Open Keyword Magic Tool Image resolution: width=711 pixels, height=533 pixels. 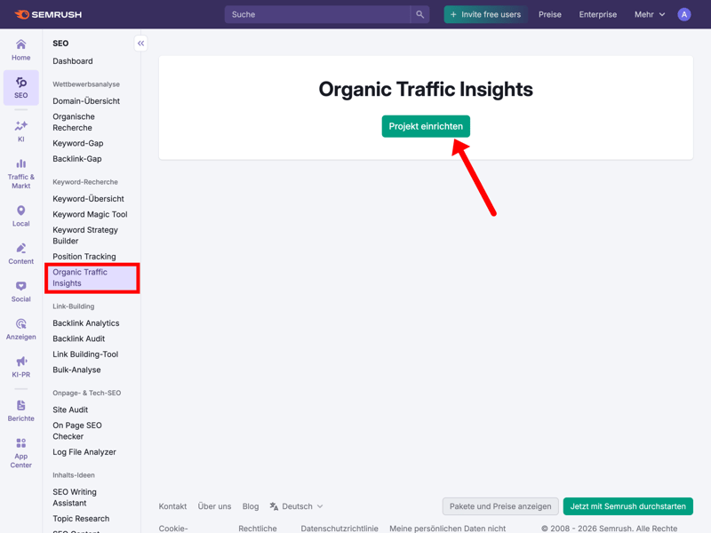coord(90,214)
